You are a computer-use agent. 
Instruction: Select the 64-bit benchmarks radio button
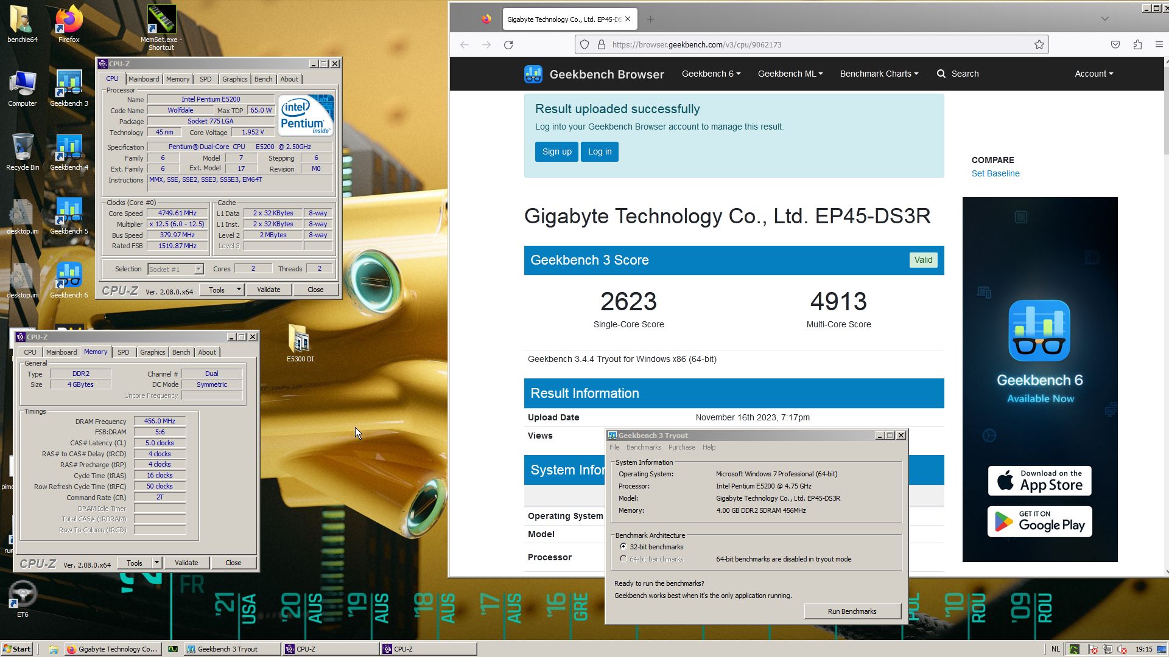[623, 558]
